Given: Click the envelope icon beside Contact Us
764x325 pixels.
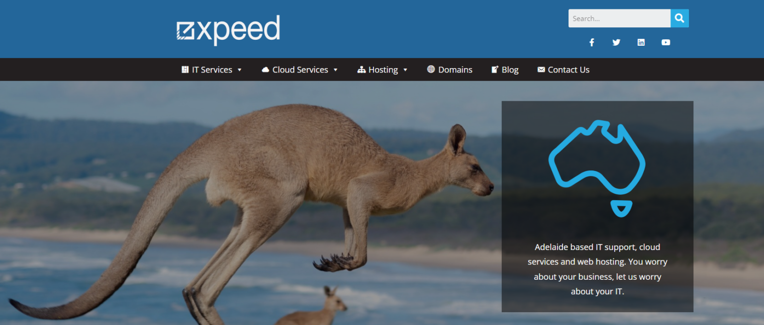Looking at the screenshot, I should coord(541,70).
